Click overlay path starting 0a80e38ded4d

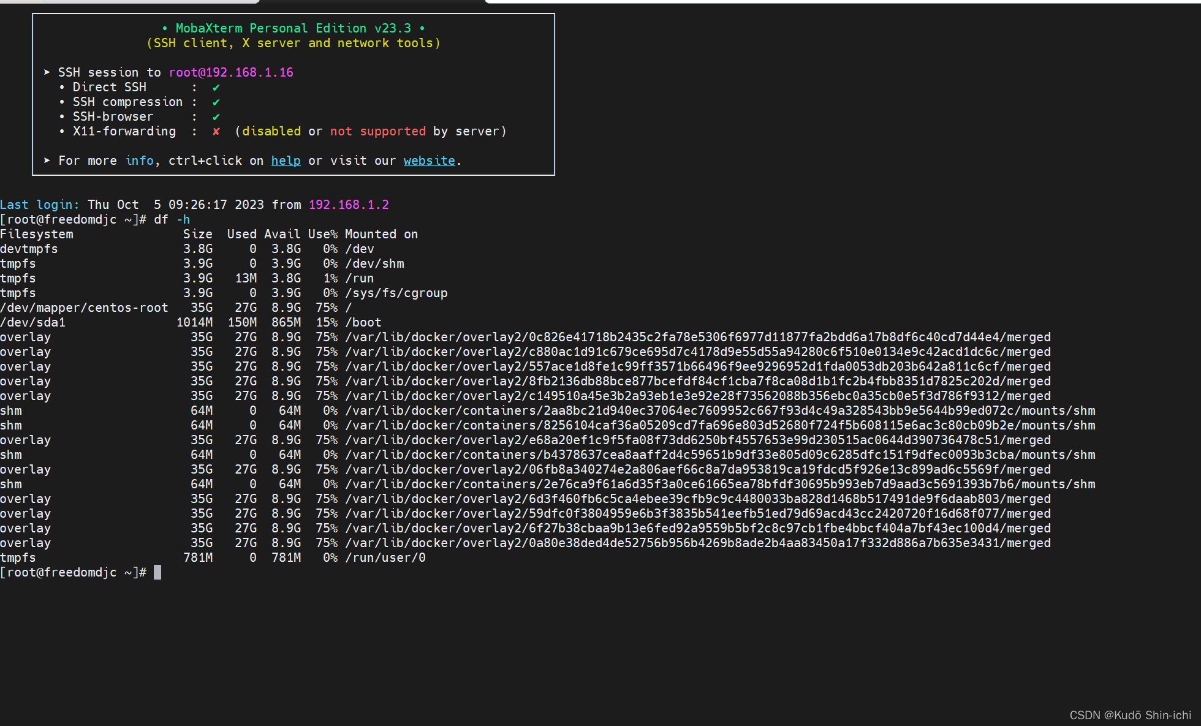[698, 543]
